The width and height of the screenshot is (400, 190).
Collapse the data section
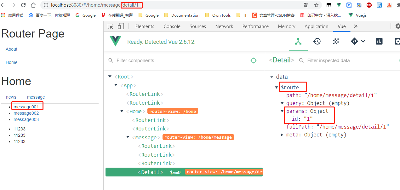click(272, 77)
